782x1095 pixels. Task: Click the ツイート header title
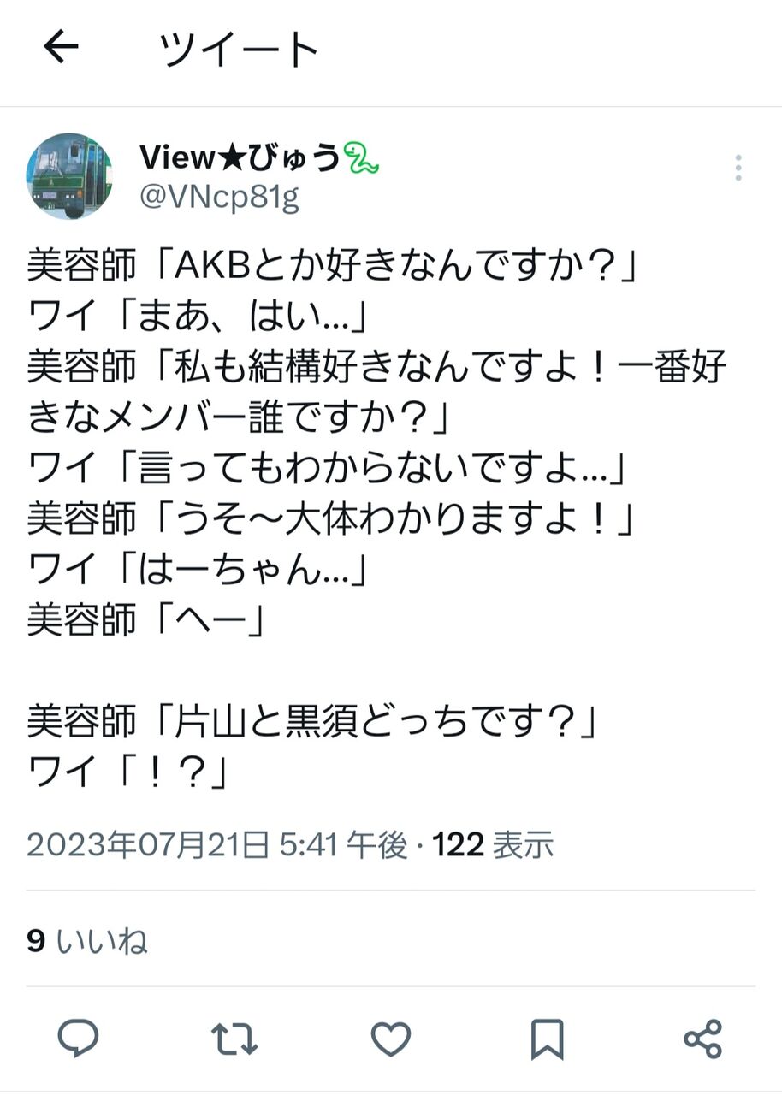click(x=239, y=50)
